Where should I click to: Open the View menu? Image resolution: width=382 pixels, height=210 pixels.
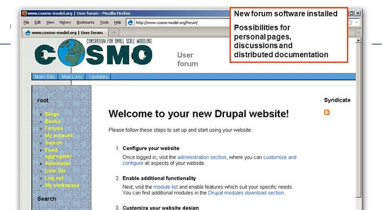coord(50,22)
